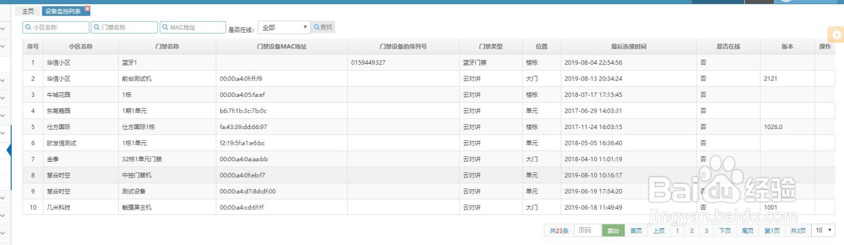
Task: Click 金泰 community cell
Action: point(81,159)
